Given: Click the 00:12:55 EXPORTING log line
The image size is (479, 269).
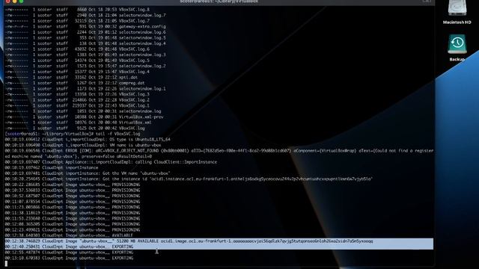Looking at the screenshot, I should [69, 253].
